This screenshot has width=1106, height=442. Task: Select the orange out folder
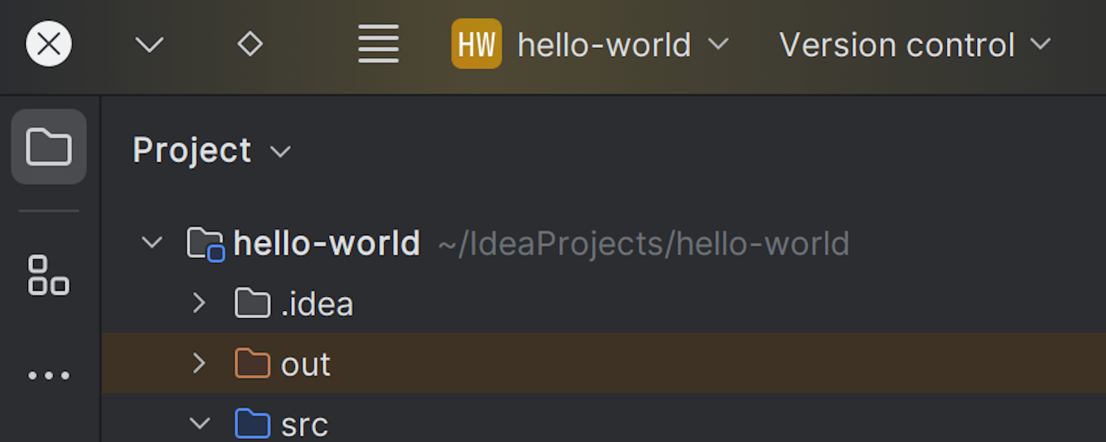(x=305, y=365)
